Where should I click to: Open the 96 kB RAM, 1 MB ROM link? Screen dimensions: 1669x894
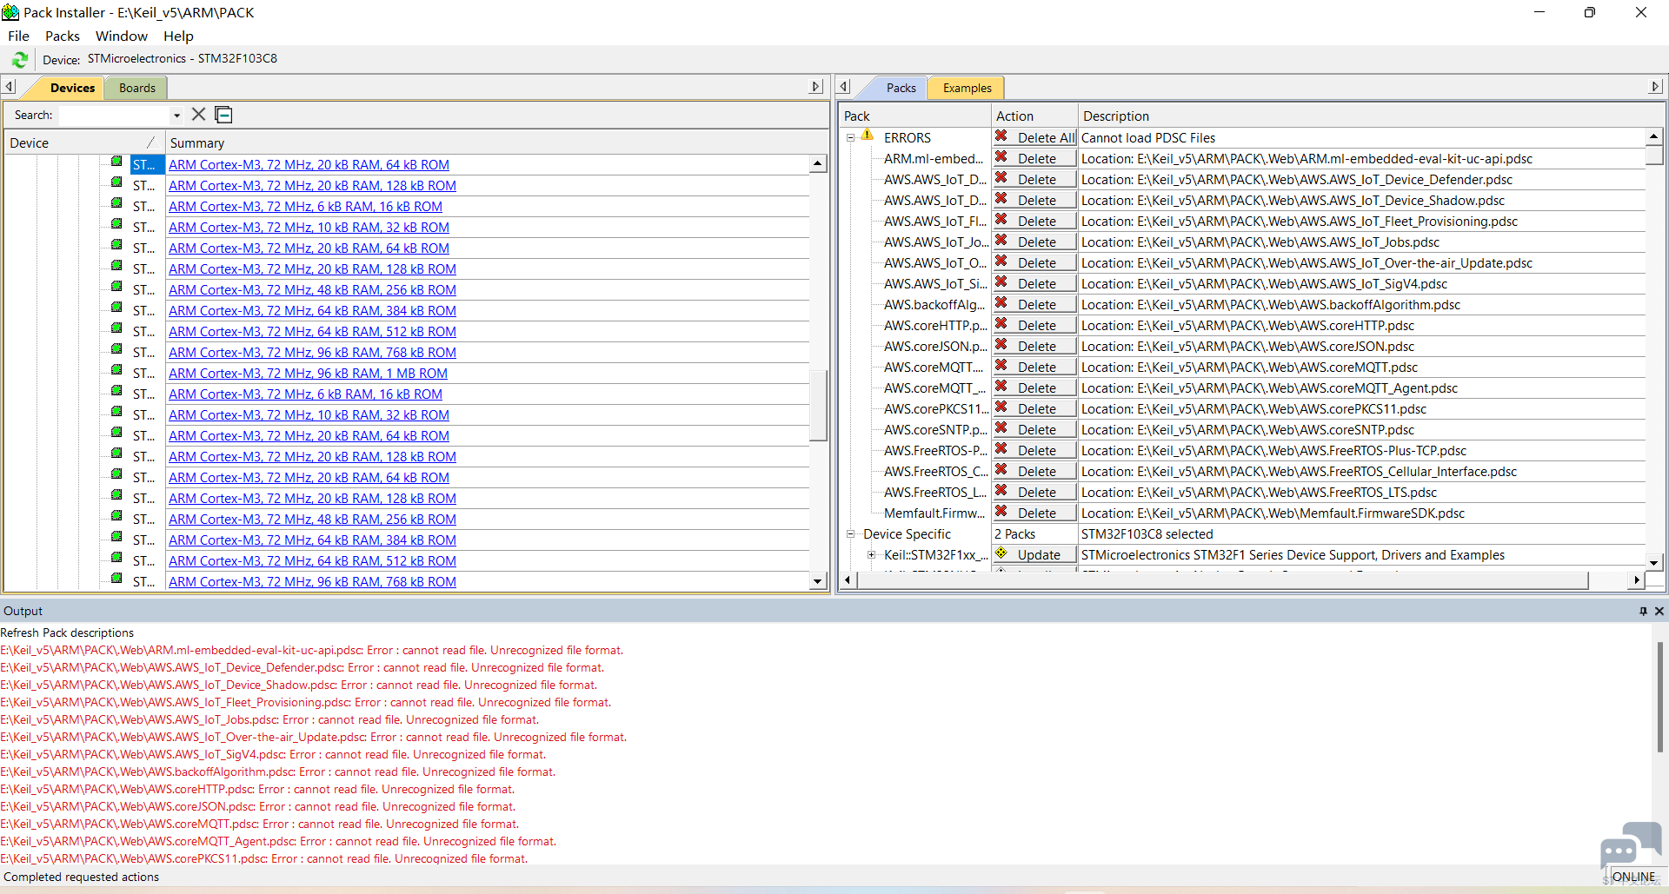(x=308, y=374)
